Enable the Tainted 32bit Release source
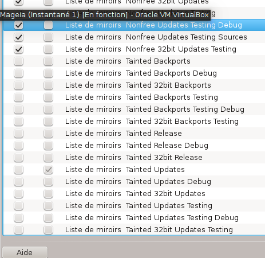The height and width of the screenshot is (258, 265). pos(19,158)
